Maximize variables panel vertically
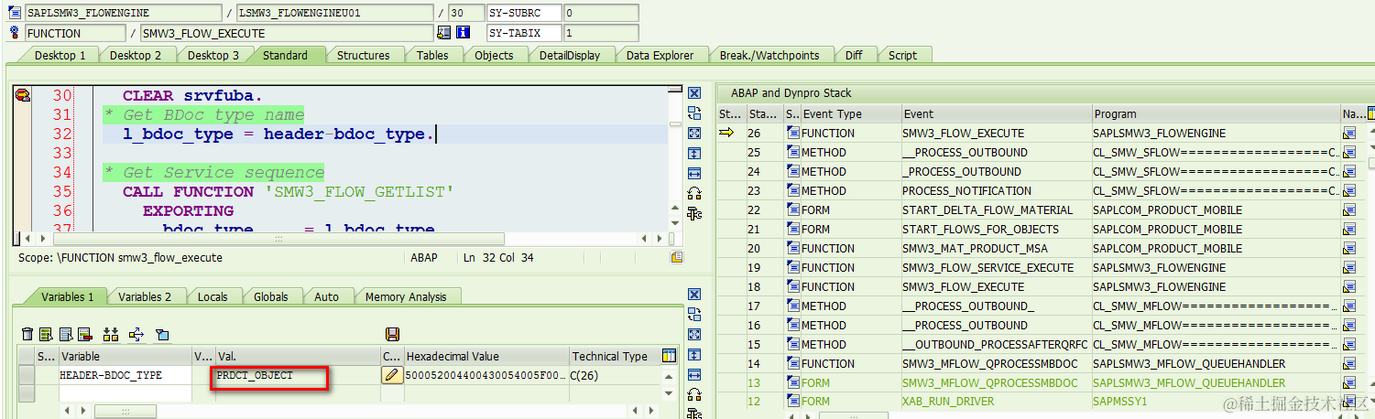Viewport: 1375px width, 419px height. [x=694, y=355]
